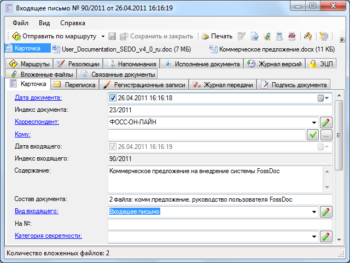This screenshot has height=263, width=350.
Task: Switch to Связанные документы tab
Action: coord(118,75)
